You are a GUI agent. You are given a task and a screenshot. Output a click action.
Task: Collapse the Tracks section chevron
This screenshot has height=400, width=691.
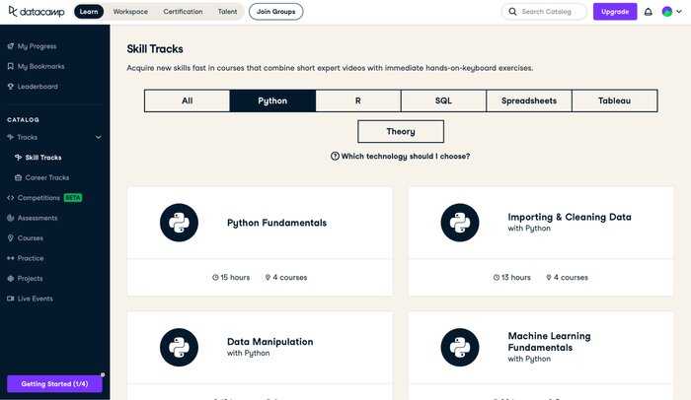tap(99, 137)
